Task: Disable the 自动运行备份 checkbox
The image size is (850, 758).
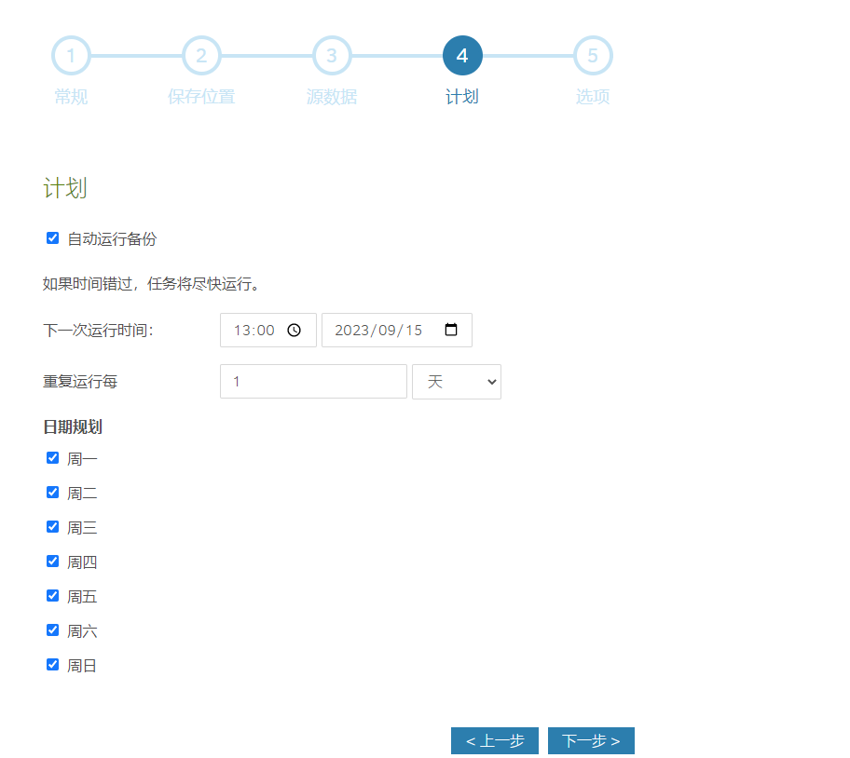Action: 53,238
